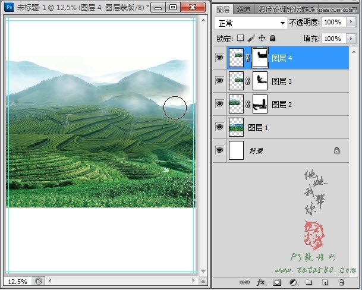Create a new group folder icon
Viewport: 362px width, 290px height.
coord(309,282)
